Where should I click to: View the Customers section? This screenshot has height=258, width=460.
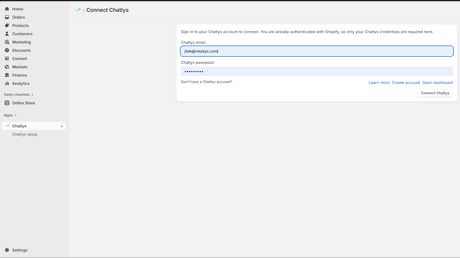pyautogui.click(x=22, y=34)
